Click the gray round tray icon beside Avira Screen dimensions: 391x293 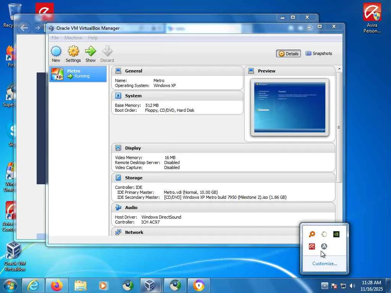[x=324, y=246]
